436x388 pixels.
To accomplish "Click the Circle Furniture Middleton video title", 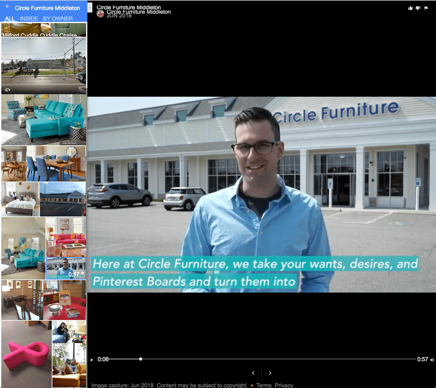I will point(129,7).
